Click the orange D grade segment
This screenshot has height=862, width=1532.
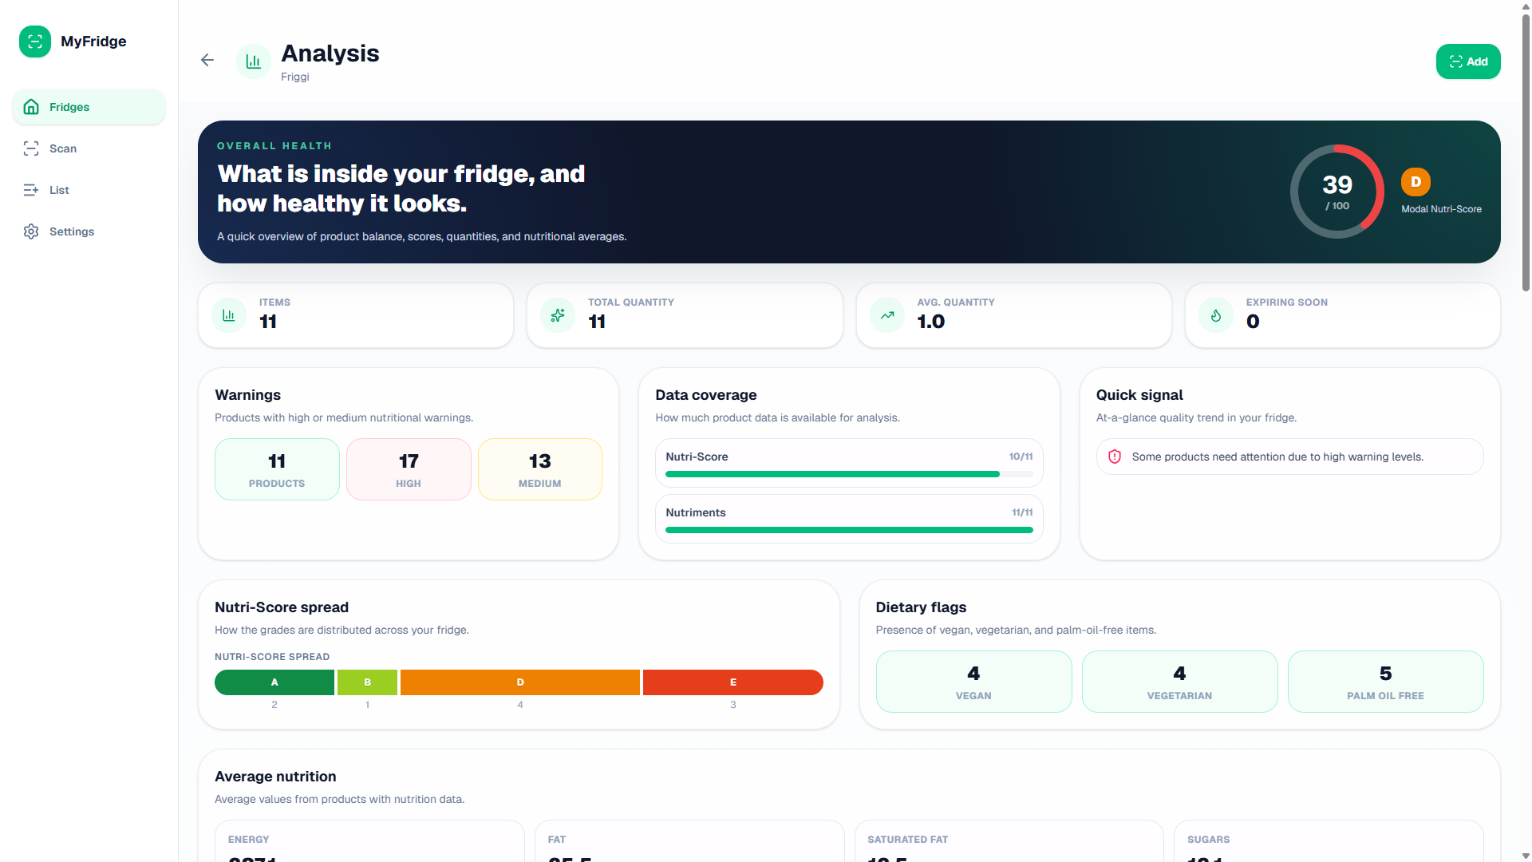point(520,682)
